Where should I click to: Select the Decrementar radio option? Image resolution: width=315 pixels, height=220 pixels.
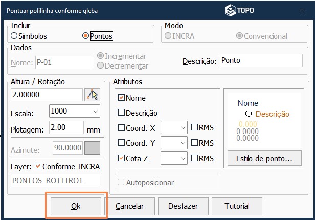(x=123, y=65)
